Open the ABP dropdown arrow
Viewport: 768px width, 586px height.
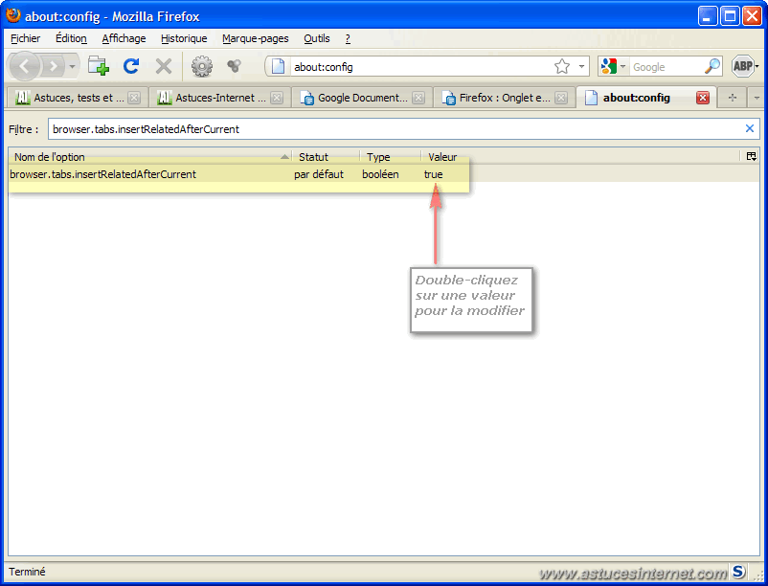(x=757, y=66)
